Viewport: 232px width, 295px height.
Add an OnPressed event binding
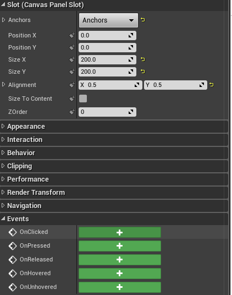click(120, 246)
